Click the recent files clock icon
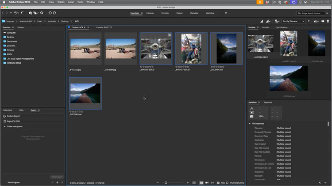This screenshot has height=186, width=332. [16, 13]
